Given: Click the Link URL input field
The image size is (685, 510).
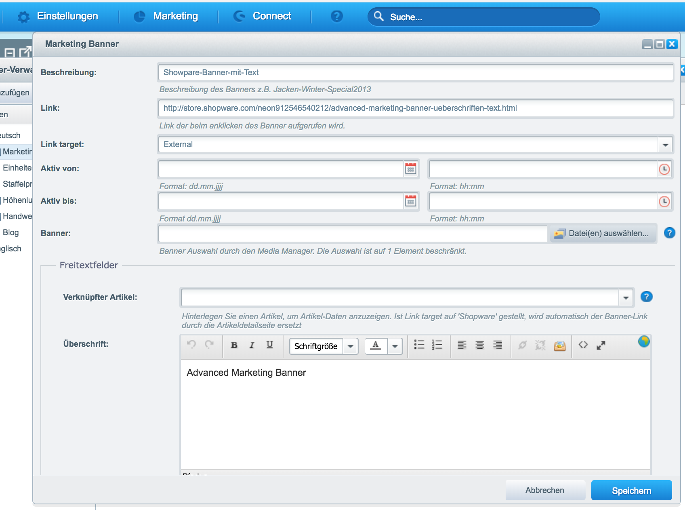Looking at the screenshot, I should (x=416, y=108).
